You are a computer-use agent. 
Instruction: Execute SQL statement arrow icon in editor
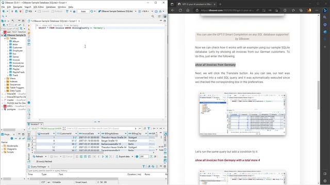coord(29,26)
